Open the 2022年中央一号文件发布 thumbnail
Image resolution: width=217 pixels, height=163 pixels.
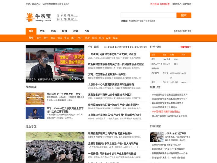tap(35, 98)
